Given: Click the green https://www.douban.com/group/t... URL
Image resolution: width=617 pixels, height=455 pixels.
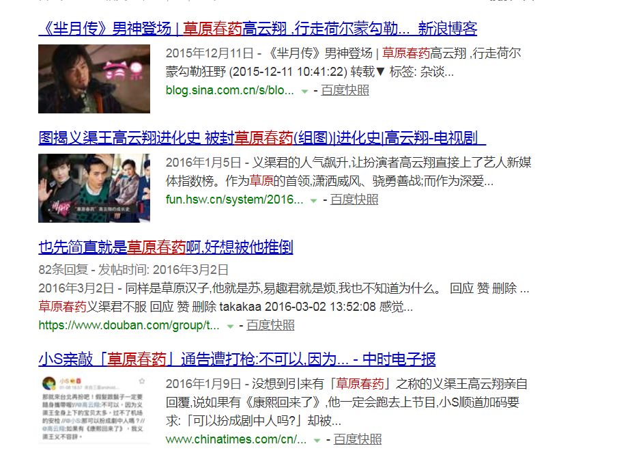Looking at the screenshot, I should click(129, 325).
